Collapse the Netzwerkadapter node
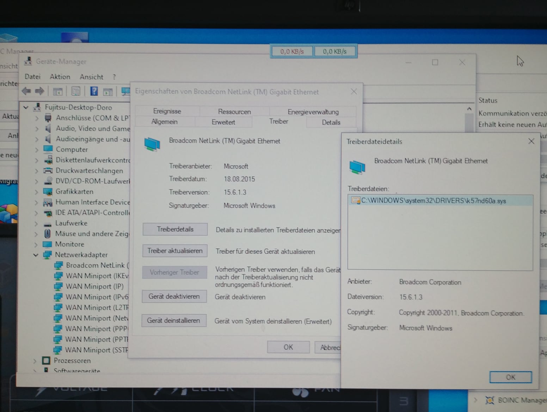The image size is (547, 412). pyautogui.click(x=36, y=255)
